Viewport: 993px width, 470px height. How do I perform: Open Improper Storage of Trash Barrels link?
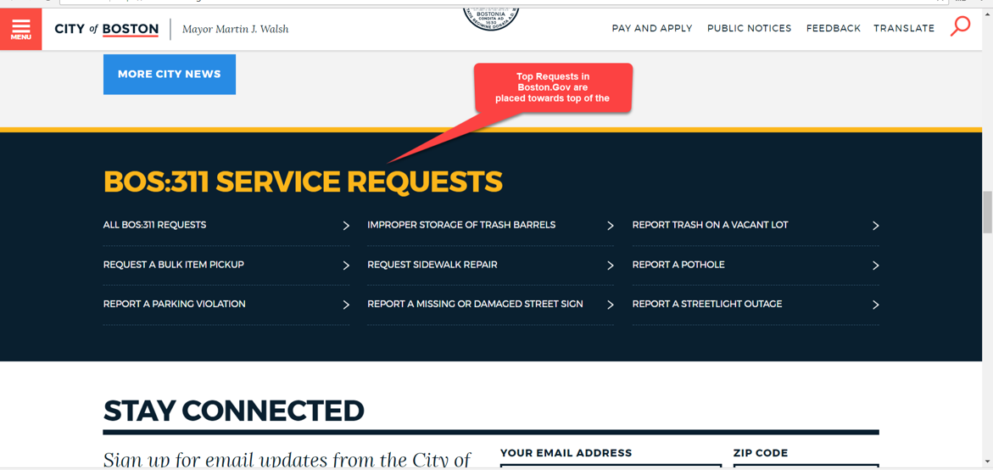coord(461,225)
